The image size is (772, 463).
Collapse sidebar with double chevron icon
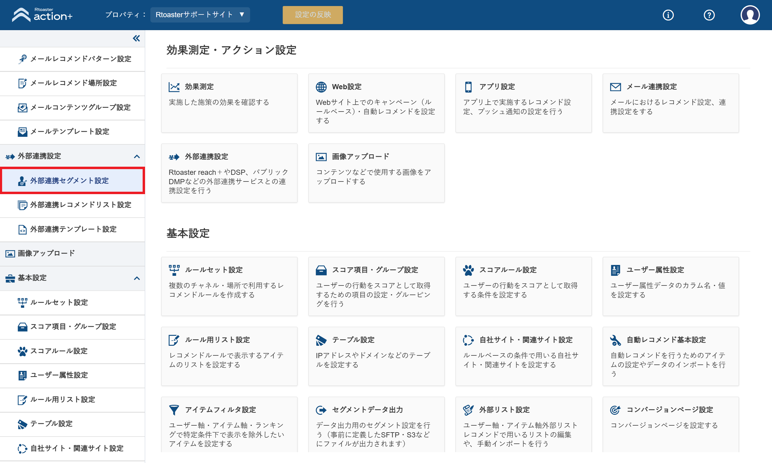136,38
